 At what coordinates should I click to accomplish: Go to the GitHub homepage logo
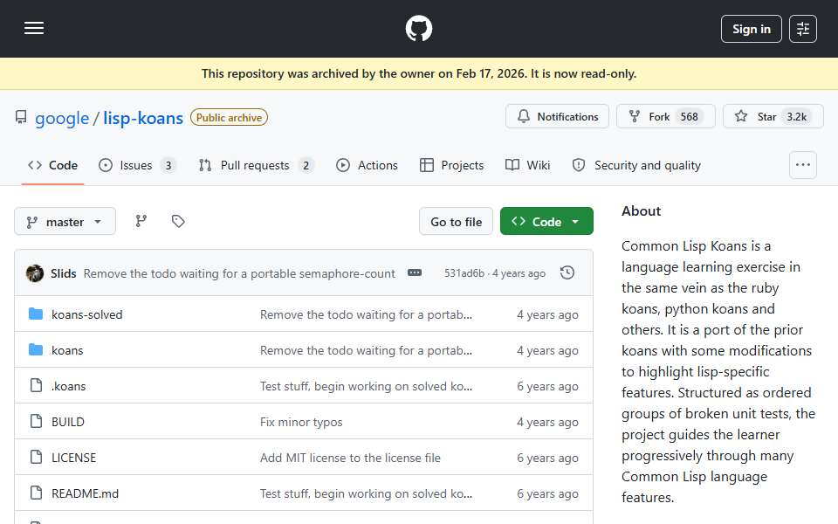point(418,28)
